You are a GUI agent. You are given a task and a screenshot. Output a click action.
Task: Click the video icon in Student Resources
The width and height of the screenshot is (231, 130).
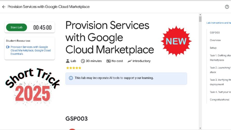[8, 47]
